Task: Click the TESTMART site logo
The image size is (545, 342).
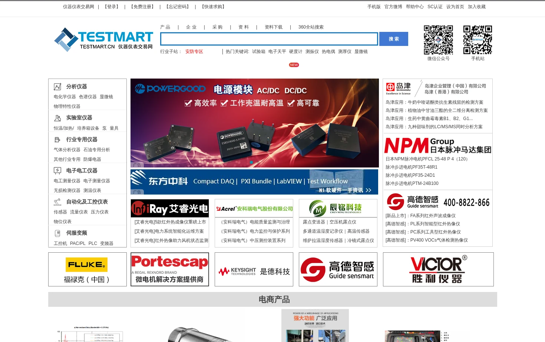Action: [103, 39]
